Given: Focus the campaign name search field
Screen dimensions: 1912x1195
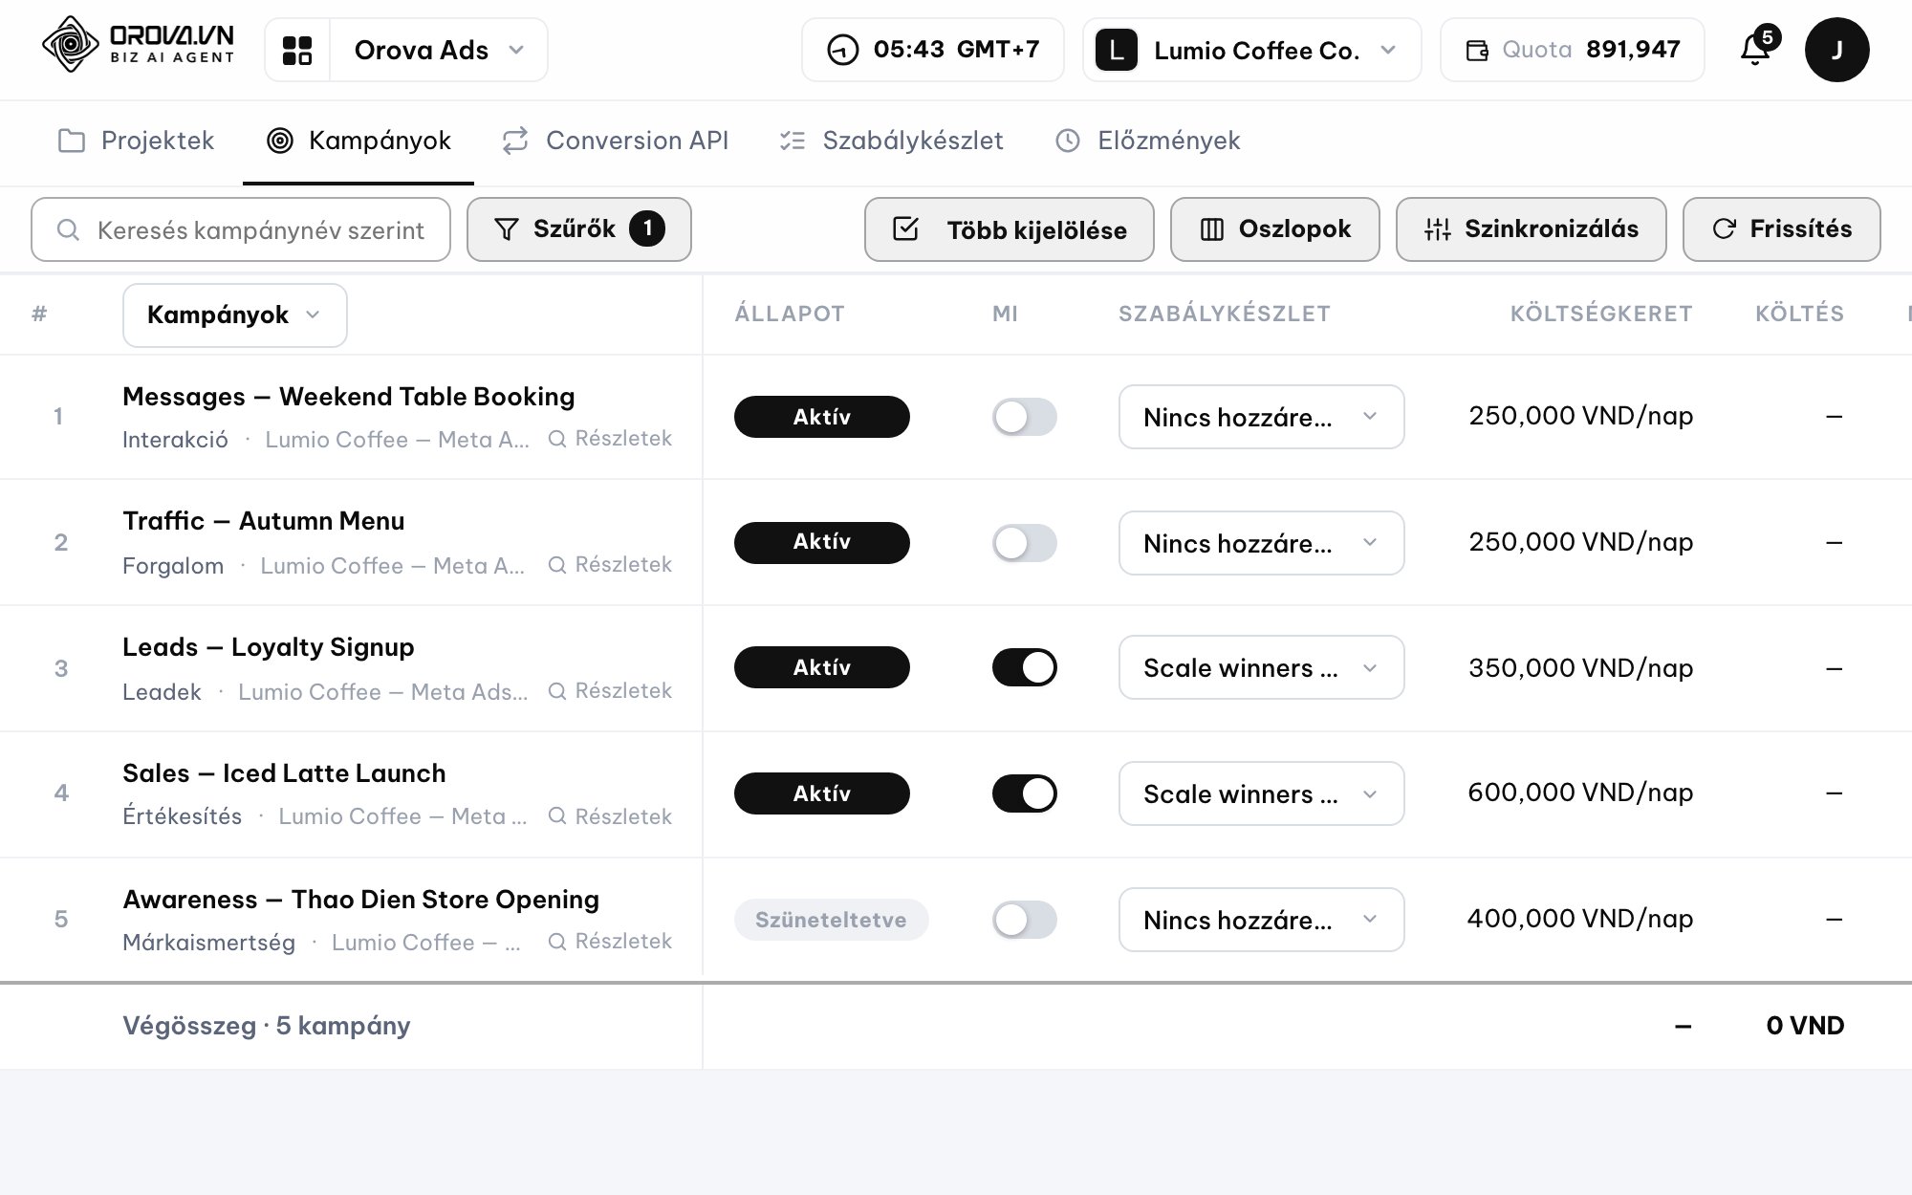Looking at the screenshot, I should [x=241, y=229].
